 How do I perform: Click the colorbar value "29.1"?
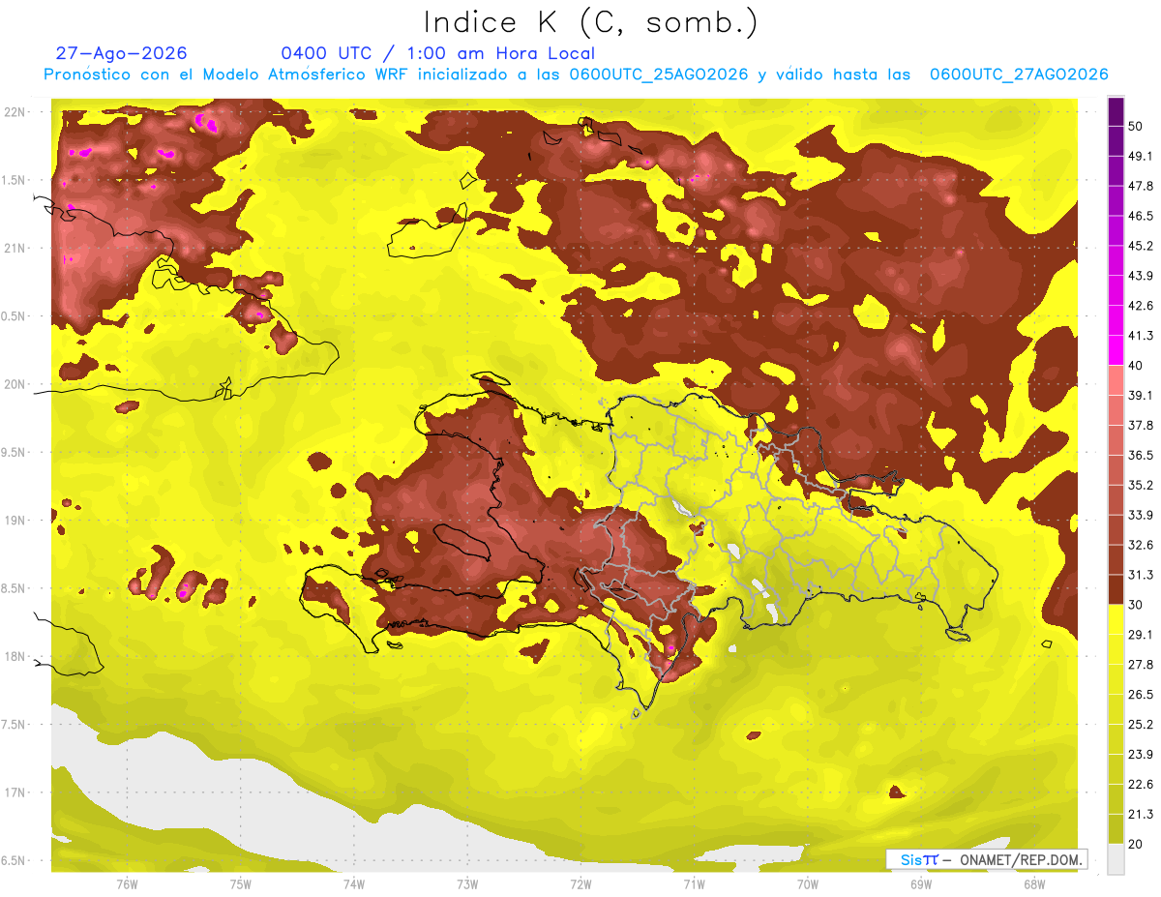[x=1141, y=634]
